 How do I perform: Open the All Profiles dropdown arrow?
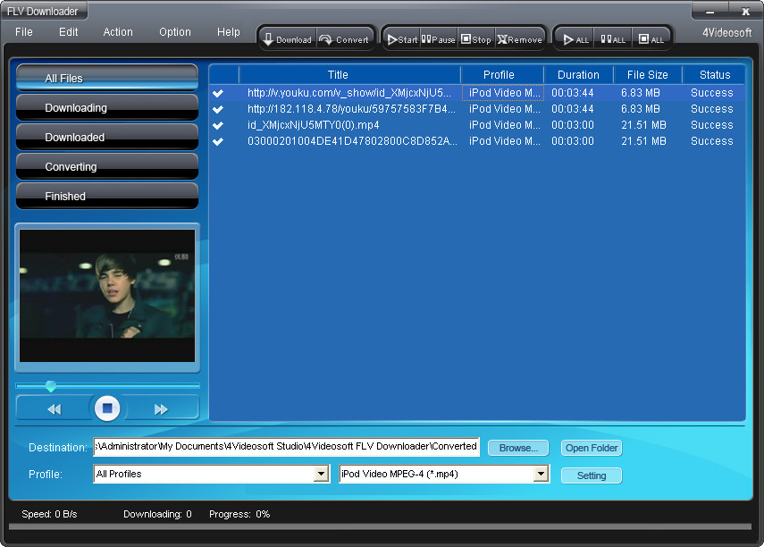(x=321, y=474)
